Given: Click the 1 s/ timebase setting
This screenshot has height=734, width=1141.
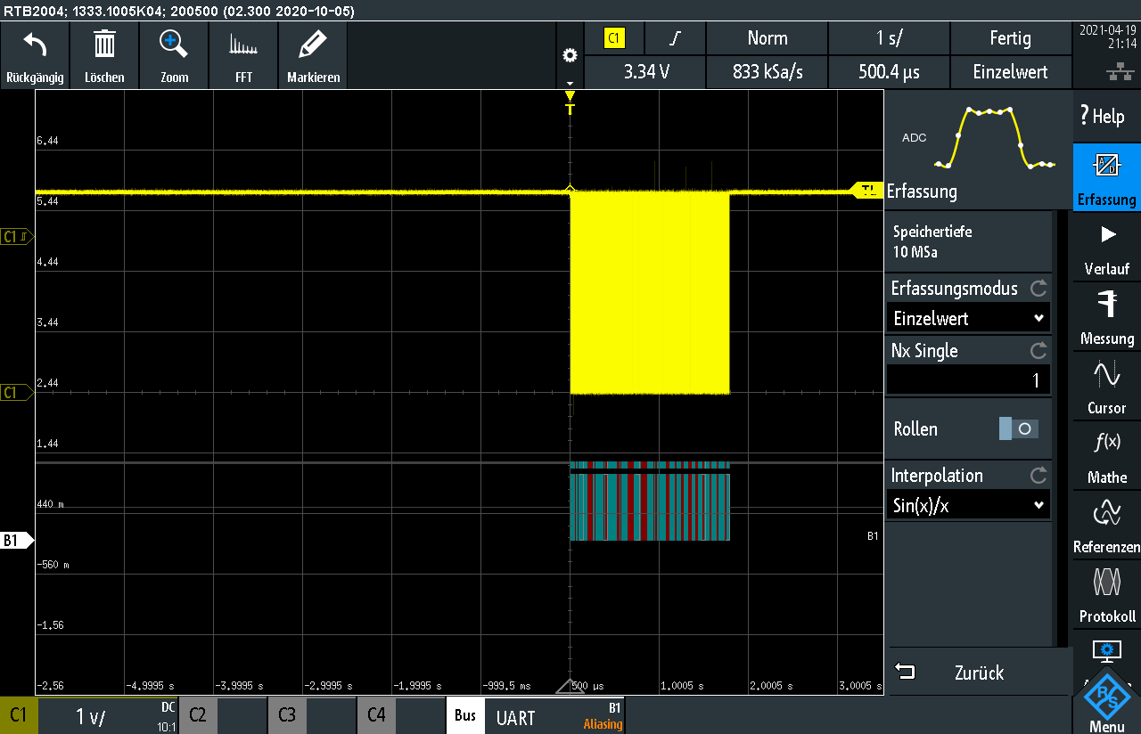Looking at the screenshot, I should [x=889, y=38].
